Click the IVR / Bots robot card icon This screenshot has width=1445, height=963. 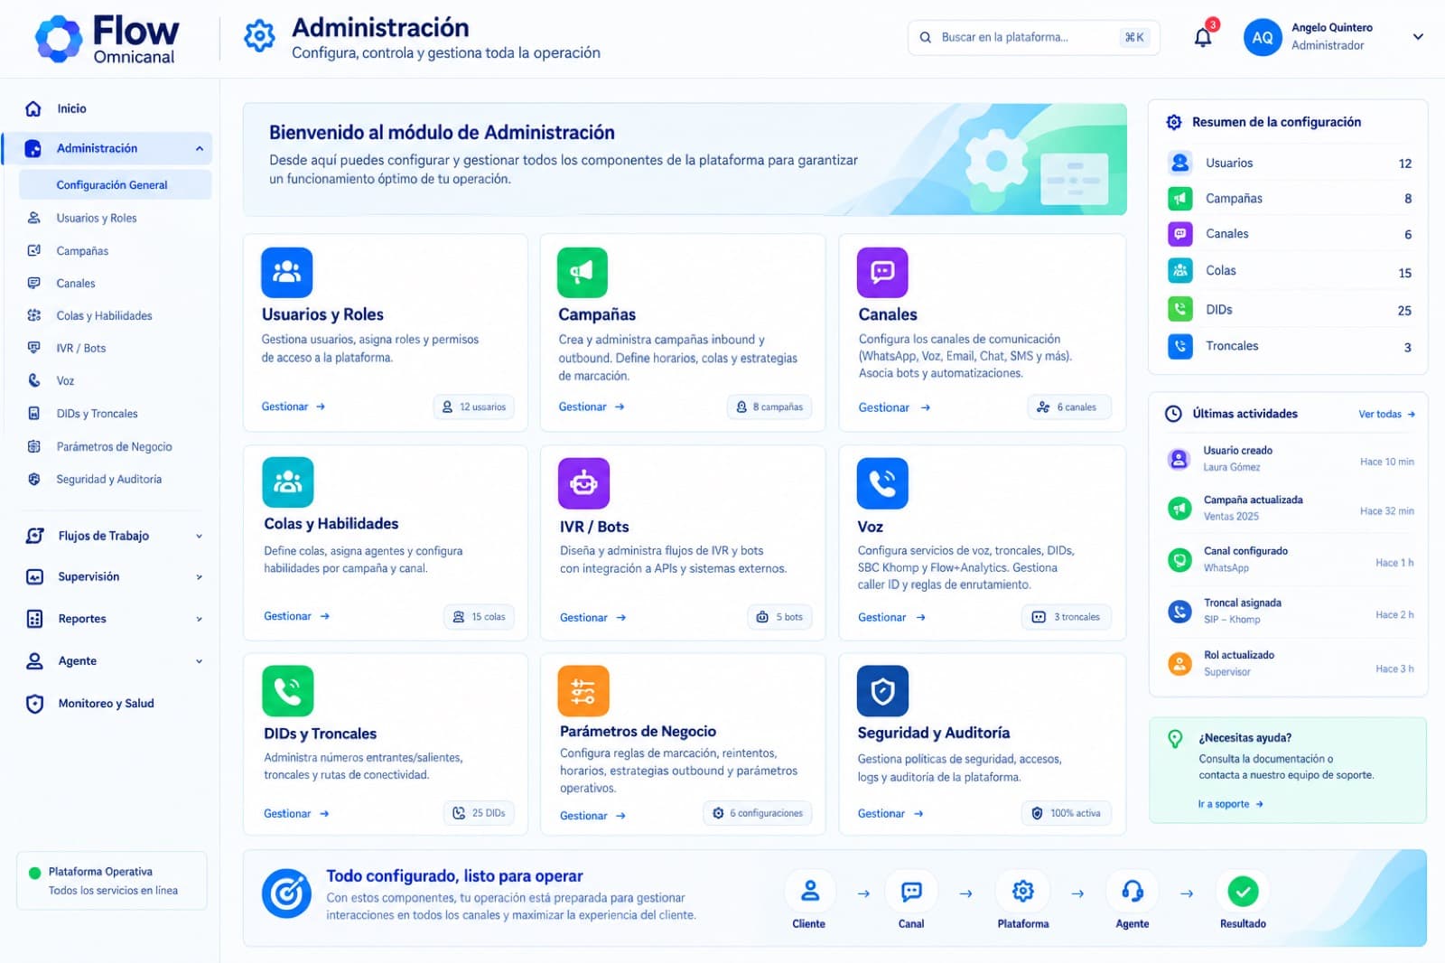point(583,483)
